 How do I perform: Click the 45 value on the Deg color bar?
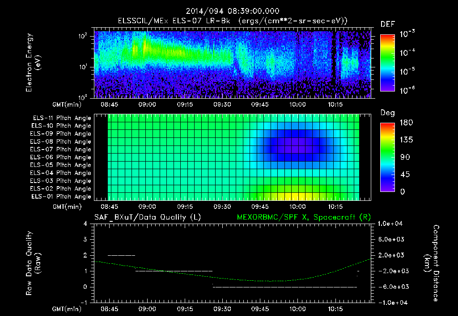click(x=405, y=175)
